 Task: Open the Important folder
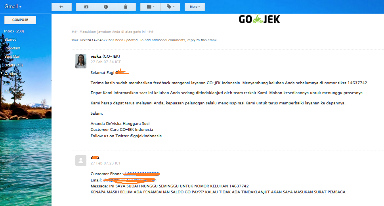coord(12,48)
